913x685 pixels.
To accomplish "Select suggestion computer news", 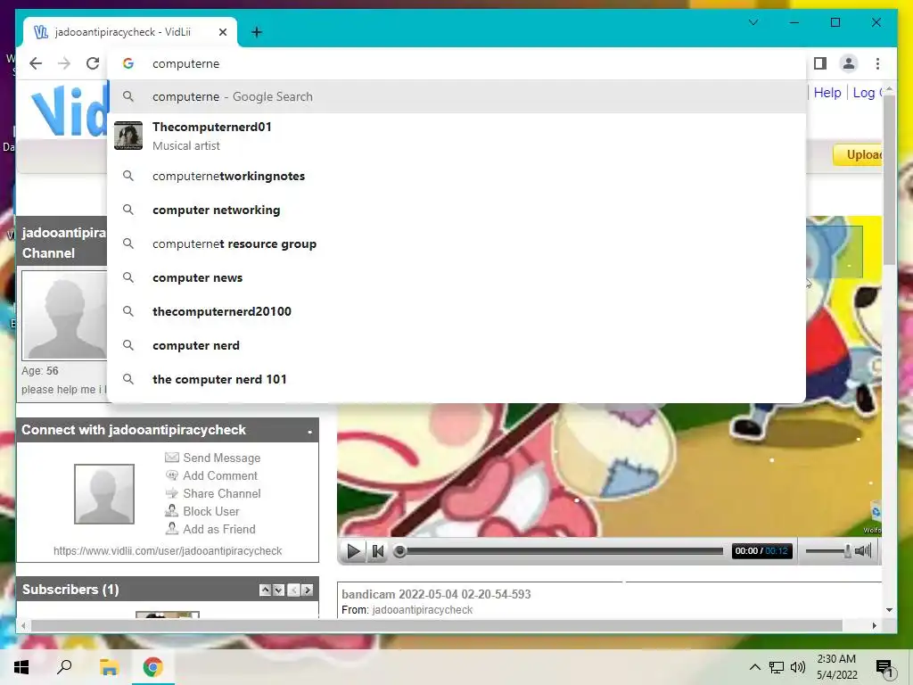I will coord(457,278).
